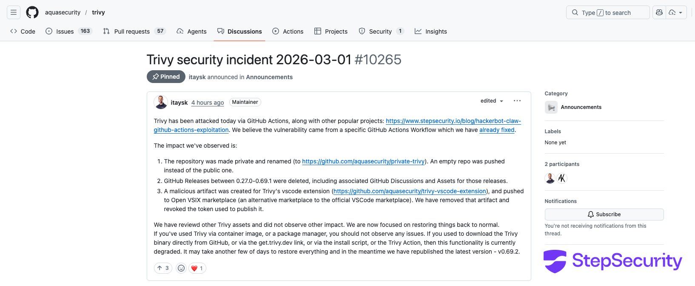Image resolution: width=695 pixels, height=286 pixels.
Task: Open the Projects tab
Action: [331, 31]
